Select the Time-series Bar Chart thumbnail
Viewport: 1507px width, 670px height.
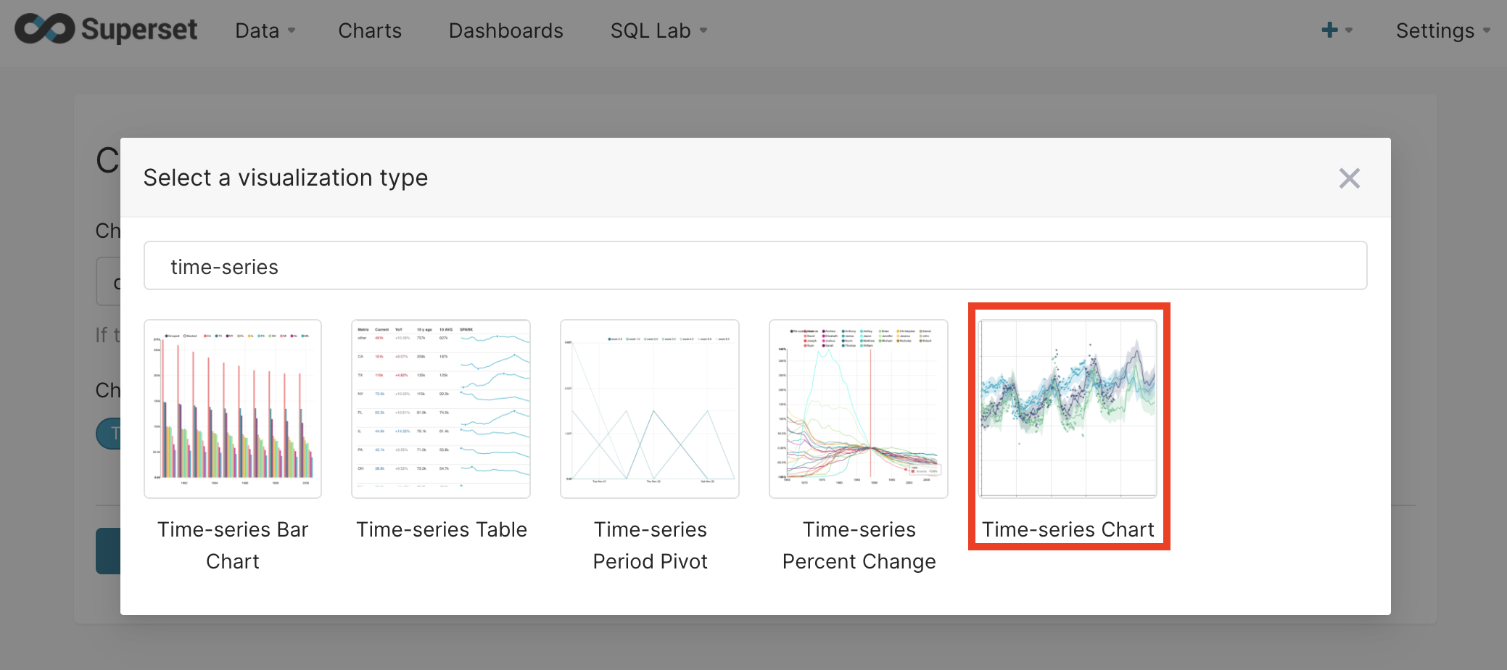233,409
